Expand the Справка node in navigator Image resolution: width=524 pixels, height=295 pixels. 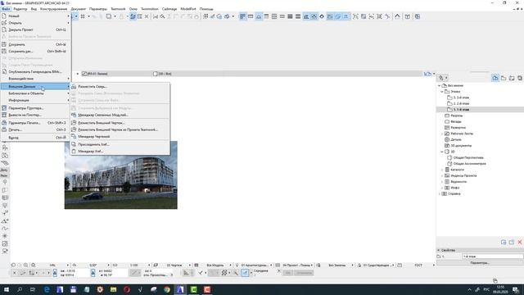click(x=440, y=194)
